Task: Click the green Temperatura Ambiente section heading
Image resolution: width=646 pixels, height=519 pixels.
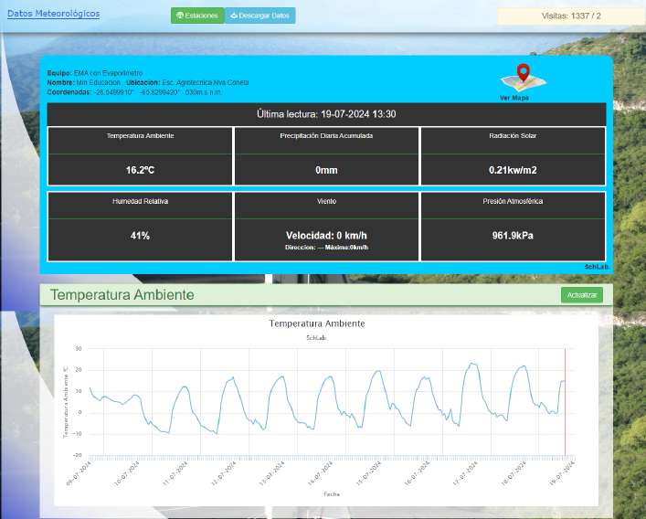Action: tap(122, 295)
